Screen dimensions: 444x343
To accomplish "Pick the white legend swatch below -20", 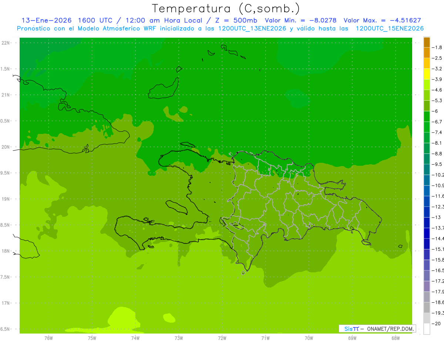I will click(x=427, y=329).
